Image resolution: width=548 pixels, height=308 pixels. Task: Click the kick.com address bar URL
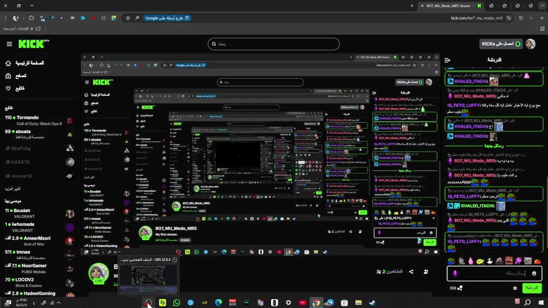tap(477, 18)
